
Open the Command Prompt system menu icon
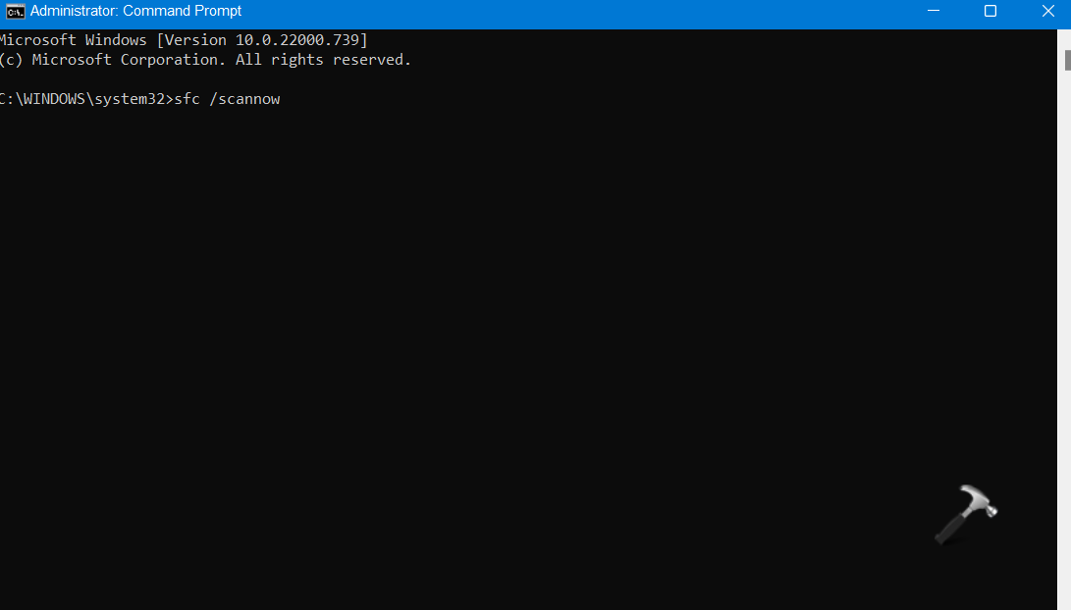click(15, 12)
